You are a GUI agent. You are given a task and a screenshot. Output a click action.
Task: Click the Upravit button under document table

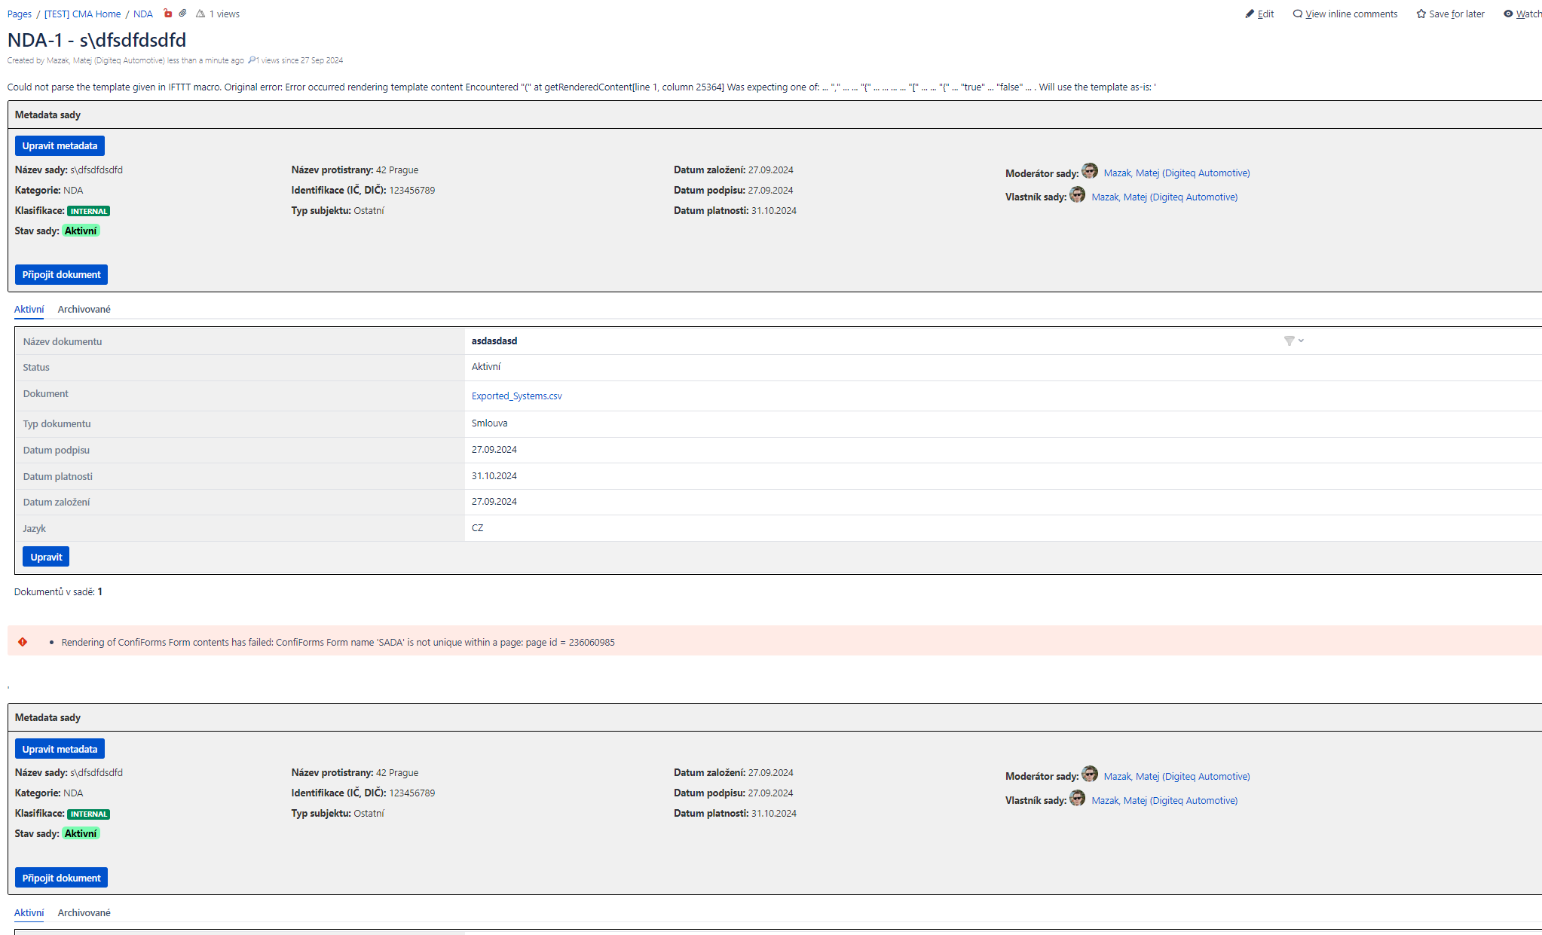click(x=46, y=557)
